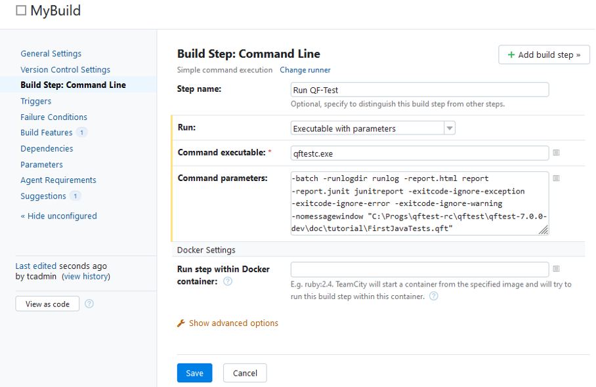This screenshot has width=596, height=387.
Task: Open Build Features section
Action: coord(47,132)
